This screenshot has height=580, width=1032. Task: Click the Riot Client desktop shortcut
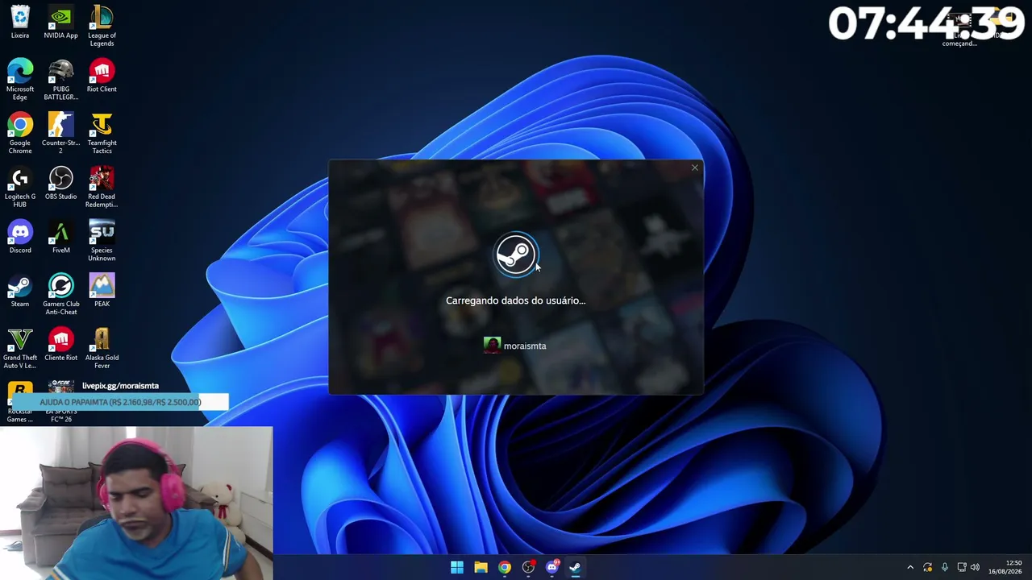tap(102, 76)
